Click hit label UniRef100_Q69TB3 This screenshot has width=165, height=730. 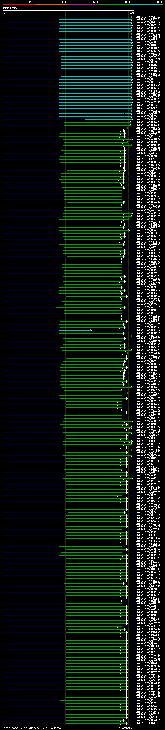point(148,156)
